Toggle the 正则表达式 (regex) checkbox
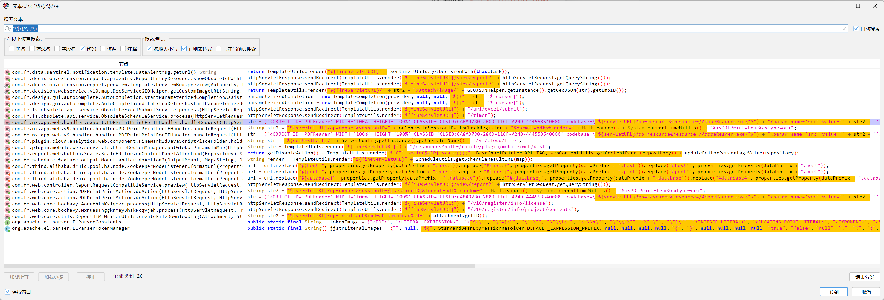Viewport: 884px width, 300px height. pyautogui.click(x=184, y=49)
